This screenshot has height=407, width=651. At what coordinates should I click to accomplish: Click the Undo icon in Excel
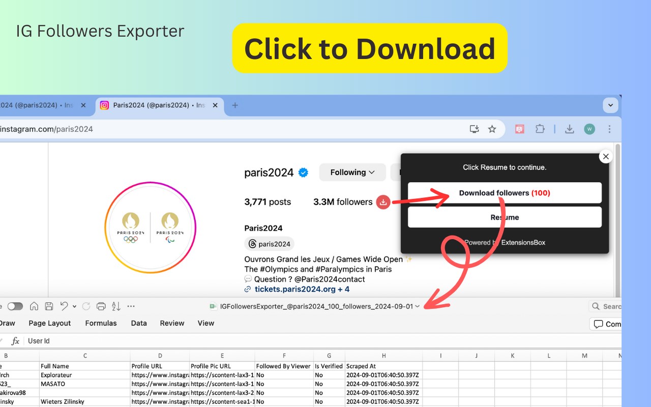[64, 306]
